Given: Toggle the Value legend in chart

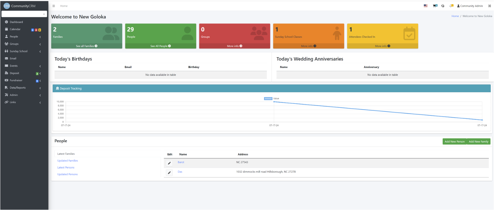Looking at the screenshot, I should (x=268, y=98).
